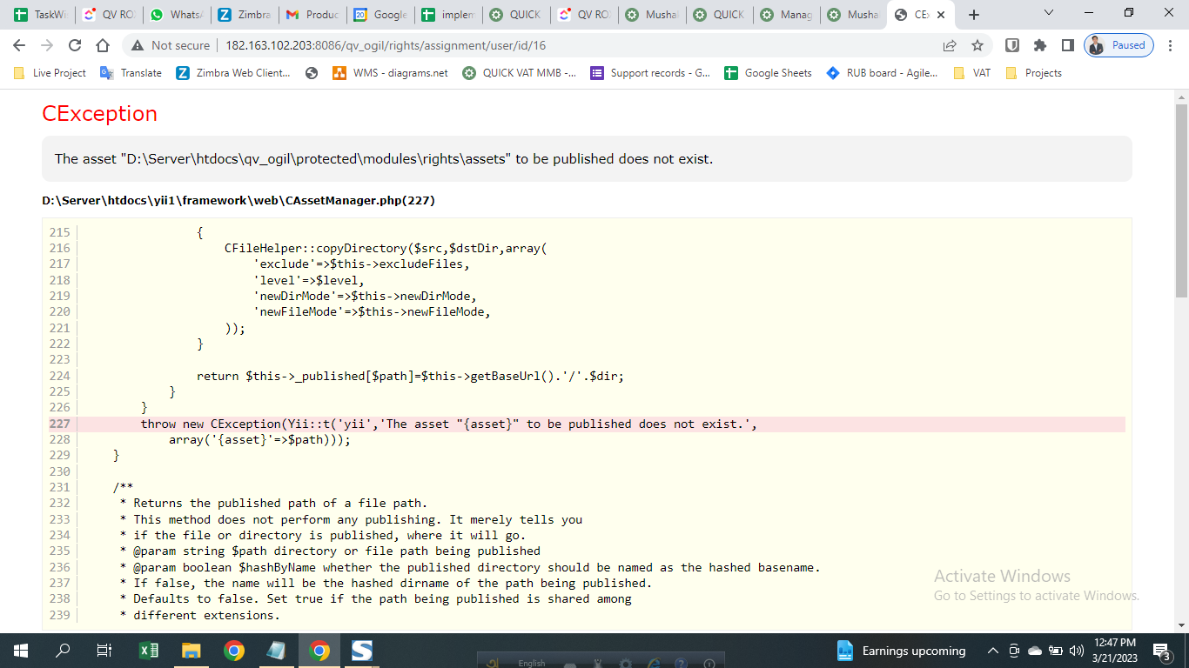Click the browser Home icon

(x=103, y=45)
